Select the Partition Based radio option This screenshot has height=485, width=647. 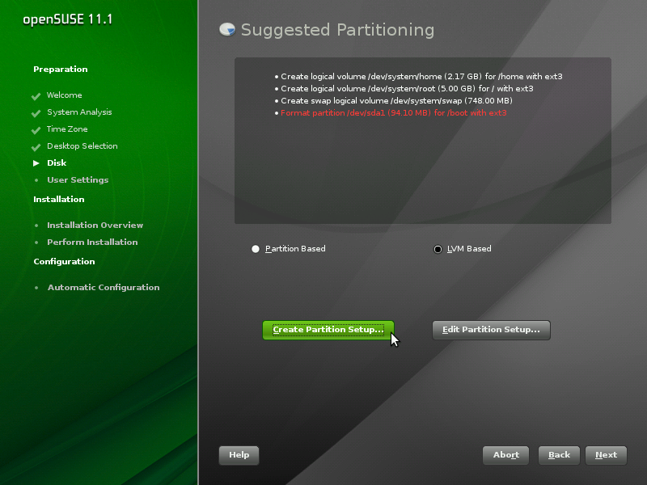pyautogui.click(x=256, y=249)
